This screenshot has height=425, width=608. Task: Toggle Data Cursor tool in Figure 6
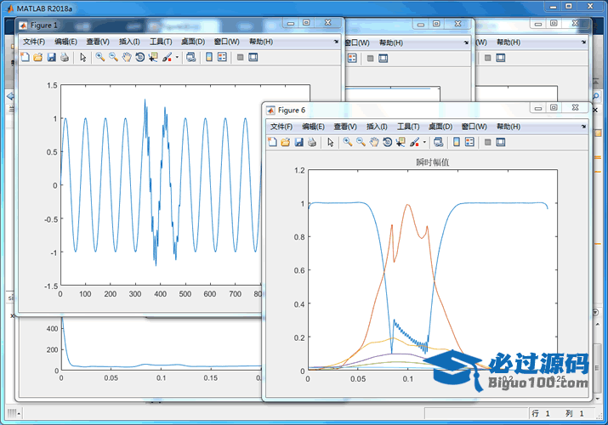click(x=401, y=142)
